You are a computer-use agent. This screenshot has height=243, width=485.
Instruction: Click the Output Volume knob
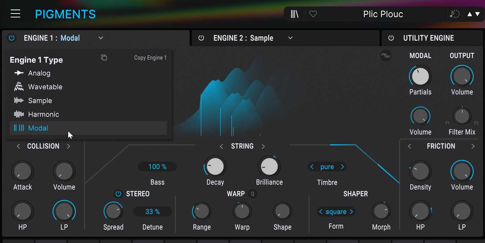pyautogui.click(x=462, y=76)
